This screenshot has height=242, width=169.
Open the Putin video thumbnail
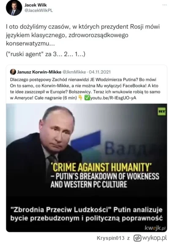[87, 168]
